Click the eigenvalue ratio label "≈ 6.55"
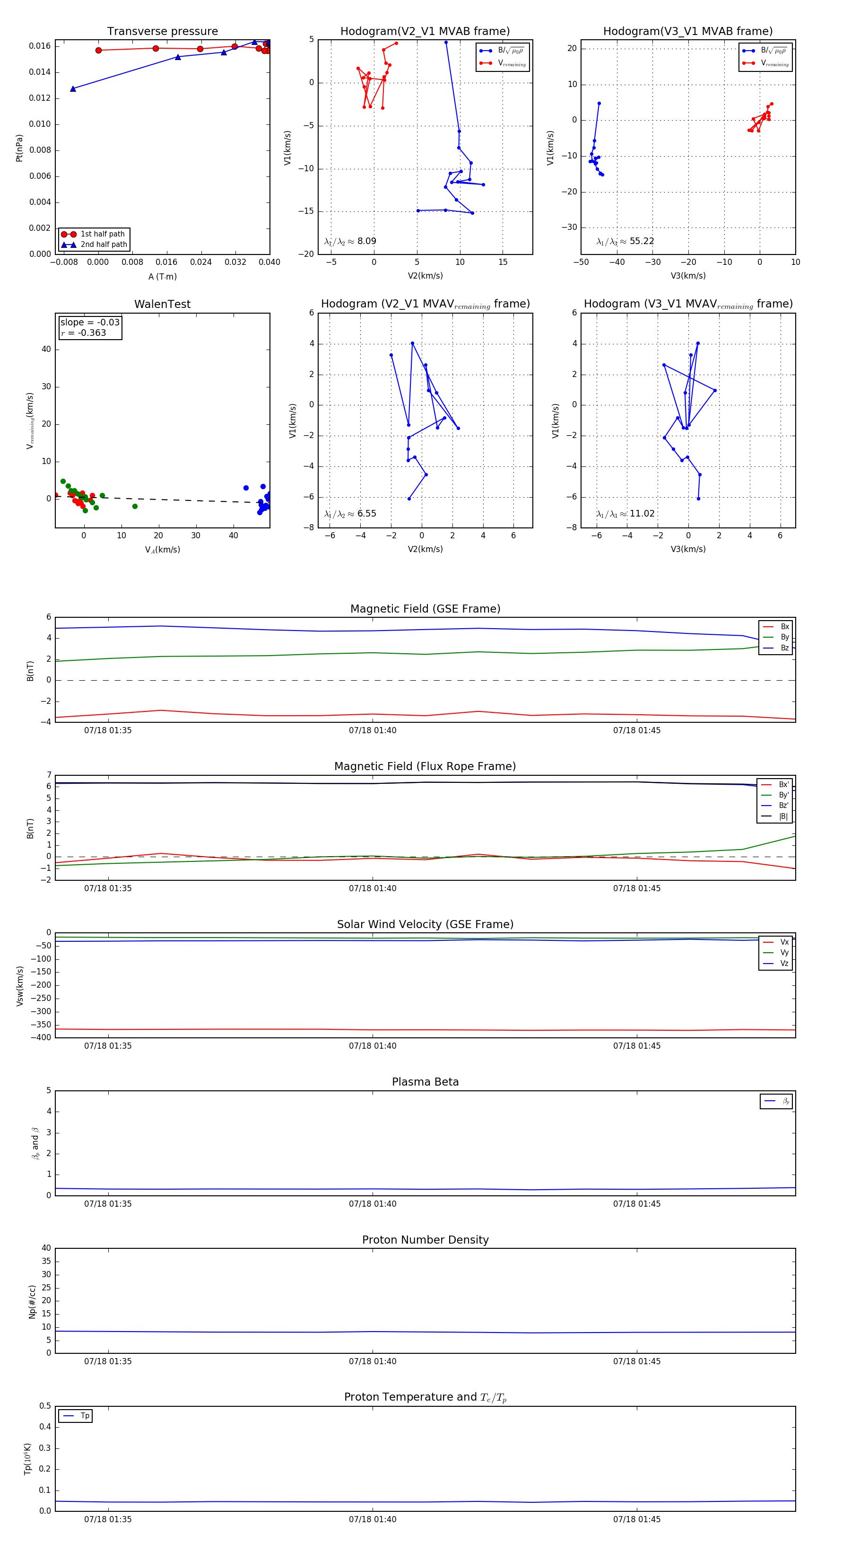851x1561 pixels. (x=350, y=514)
